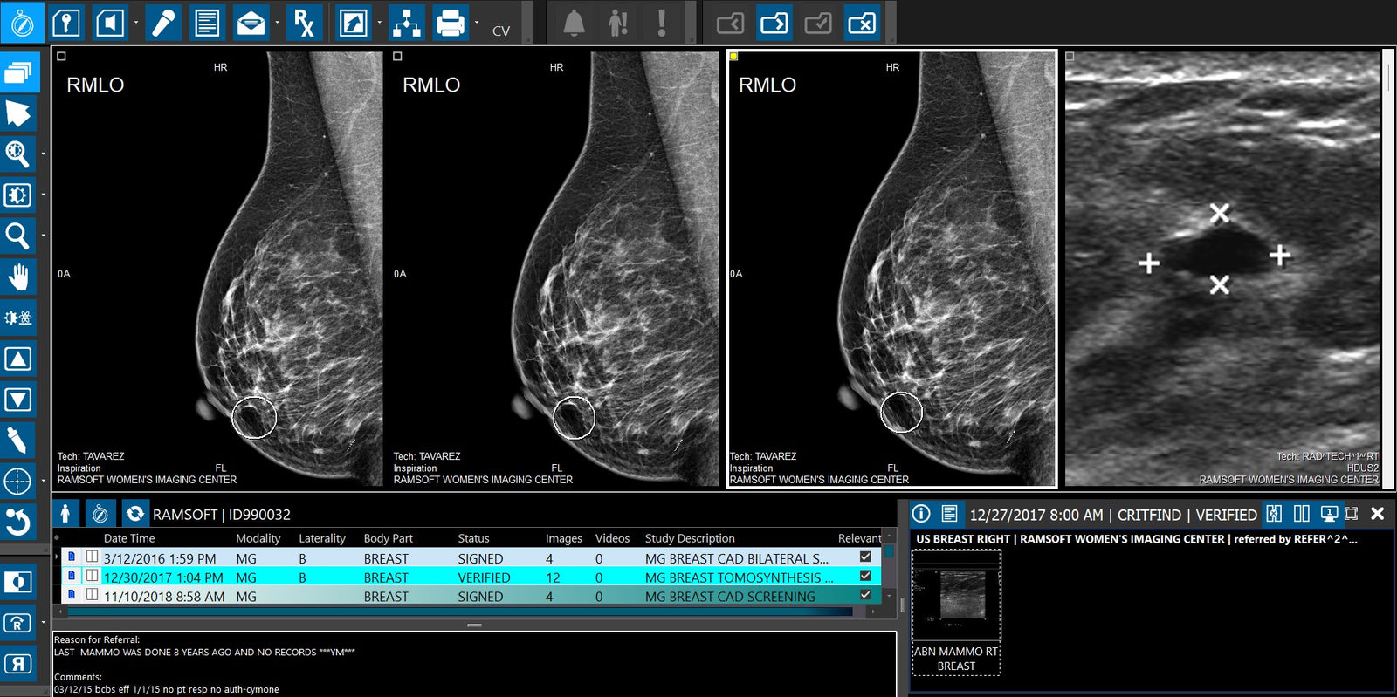Click the printer icon

point(451,23)
